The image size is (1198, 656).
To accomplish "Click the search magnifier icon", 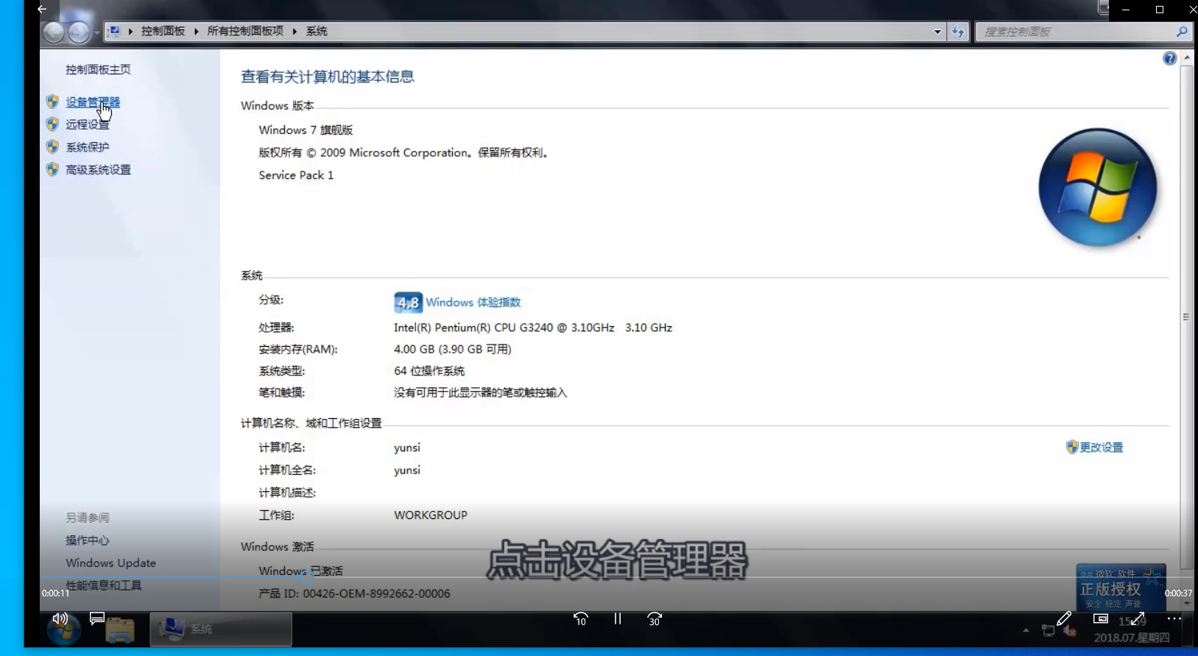I will coord(1182,32).
